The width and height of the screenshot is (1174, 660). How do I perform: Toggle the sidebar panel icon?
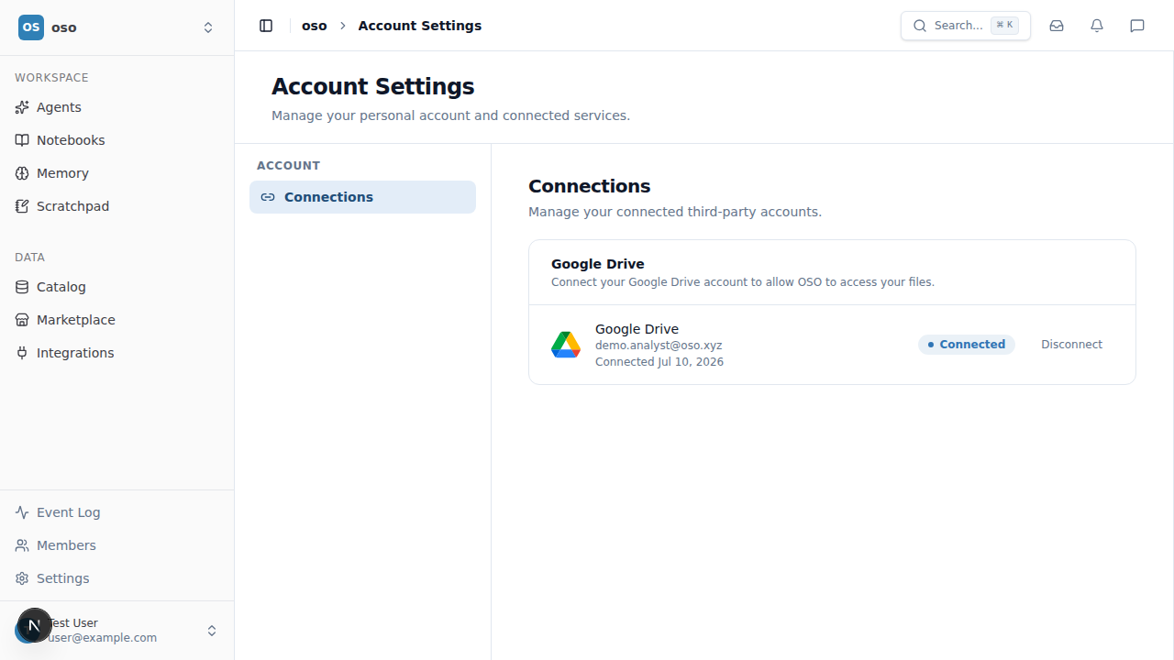[x=266, y=26]
